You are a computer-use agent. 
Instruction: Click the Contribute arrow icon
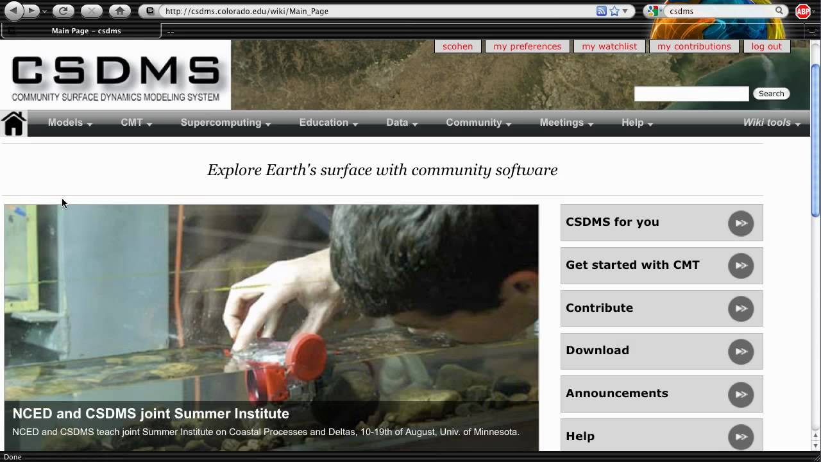[x=741, y=309]
